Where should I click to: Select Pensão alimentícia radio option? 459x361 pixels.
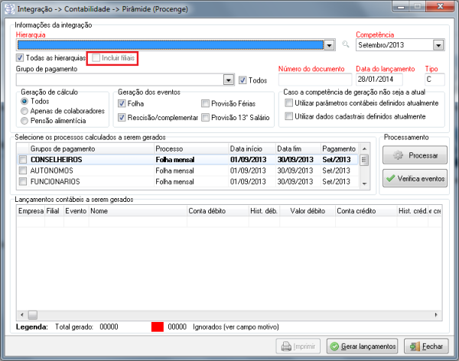(x=25, y=120)
